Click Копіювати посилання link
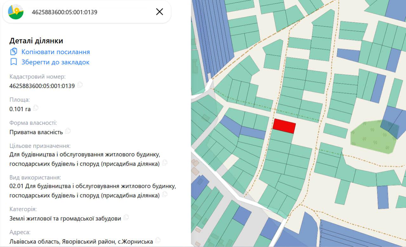 click(56, 52)
